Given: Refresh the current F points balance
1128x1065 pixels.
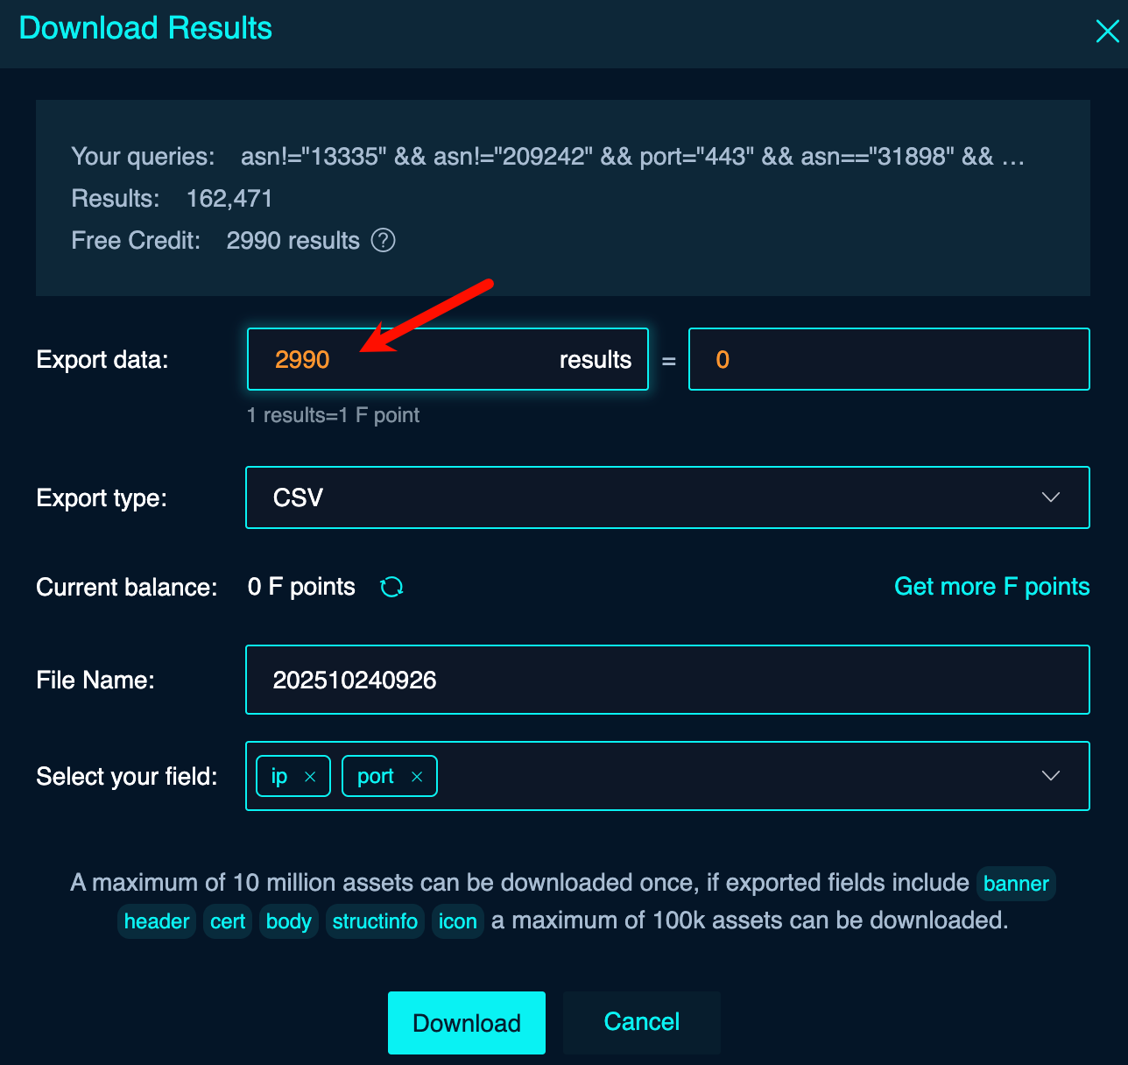Looking at the screenshot, I should 391,587.
